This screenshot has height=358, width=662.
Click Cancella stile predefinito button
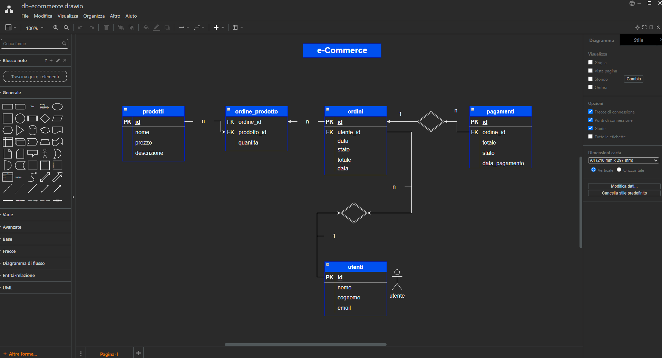tap(624, 193)
